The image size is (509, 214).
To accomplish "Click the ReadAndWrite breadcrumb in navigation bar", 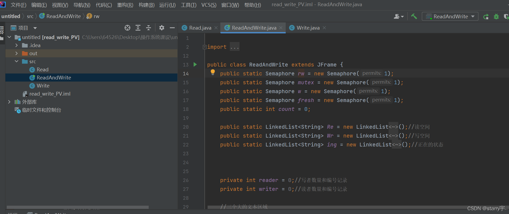I will coord(60,16).
